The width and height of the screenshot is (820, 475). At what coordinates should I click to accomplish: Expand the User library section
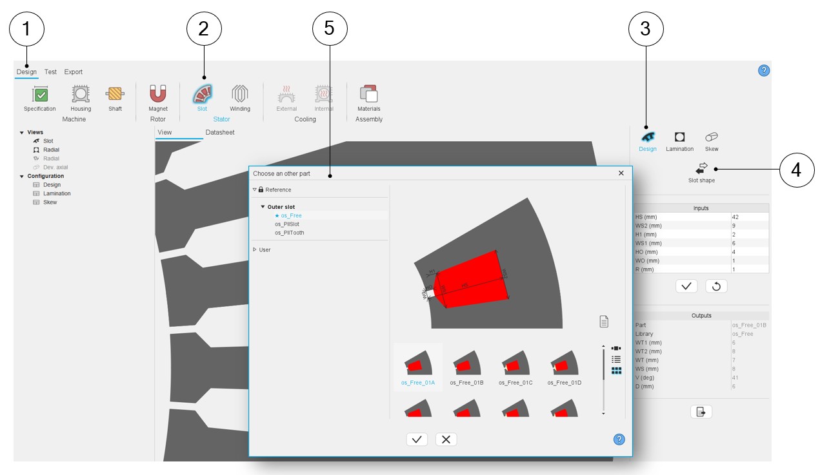(x=255, y=249)
